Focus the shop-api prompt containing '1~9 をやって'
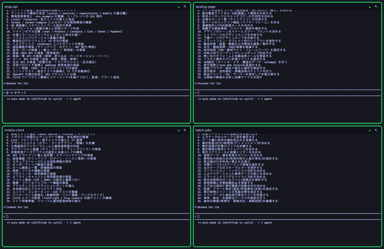 pyautogui.click(x=97, y=93)
